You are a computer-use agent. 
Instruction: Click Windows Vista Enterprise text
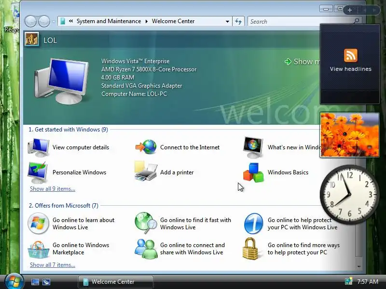136,61
